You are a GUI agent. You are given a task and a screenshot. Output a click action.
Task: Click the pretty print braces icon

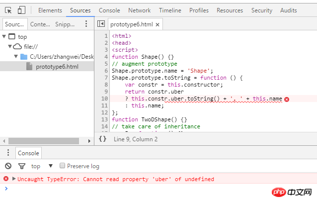tap(102, 139)
